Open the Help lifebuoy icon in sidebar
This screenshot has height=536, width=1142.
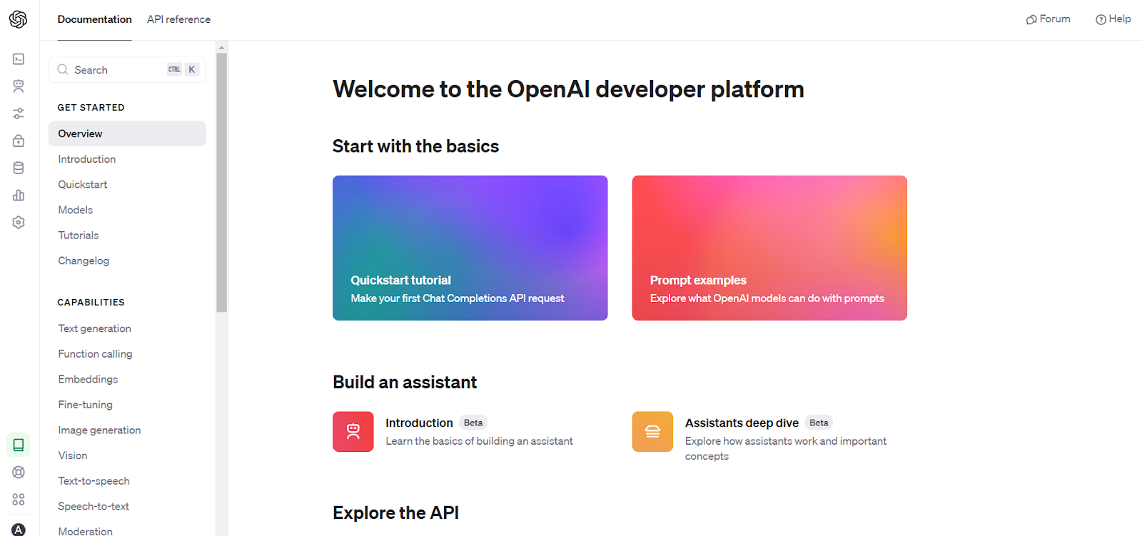point(19,472)
